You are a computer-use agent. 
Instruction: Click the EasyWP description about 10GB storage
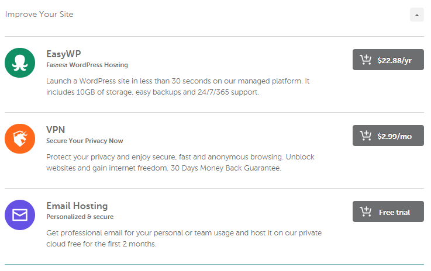[x=178, y=86]
